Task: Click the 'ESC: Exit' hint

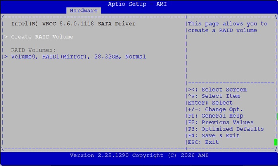Action: [x=203, y=142]
